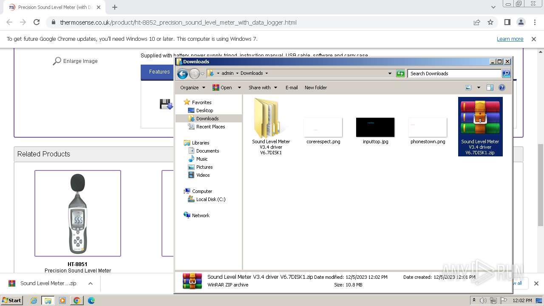Click the change view icon

(468, 88)
